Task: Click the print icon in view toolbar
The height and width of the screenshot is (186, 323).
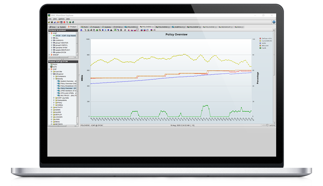Action: [x=91, y=30]
